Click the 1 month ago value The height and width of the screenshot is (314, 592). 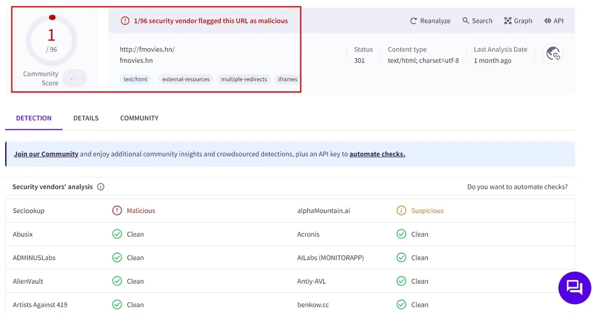click(492, 60)
